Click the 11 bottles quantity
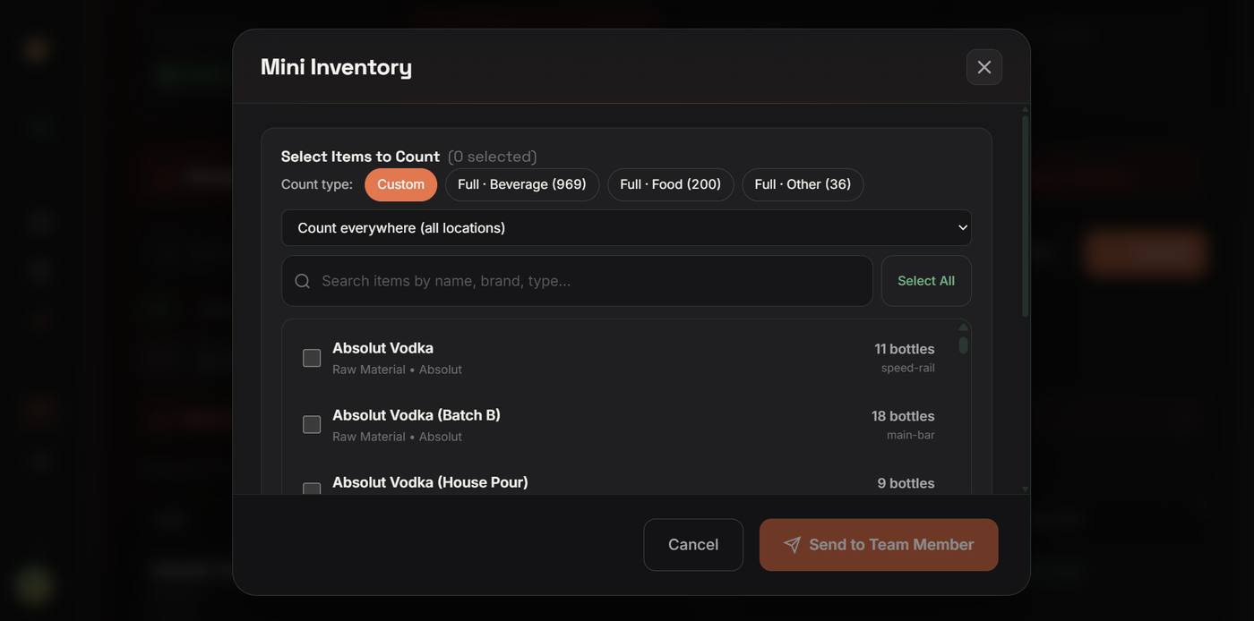 click(905, 349)
